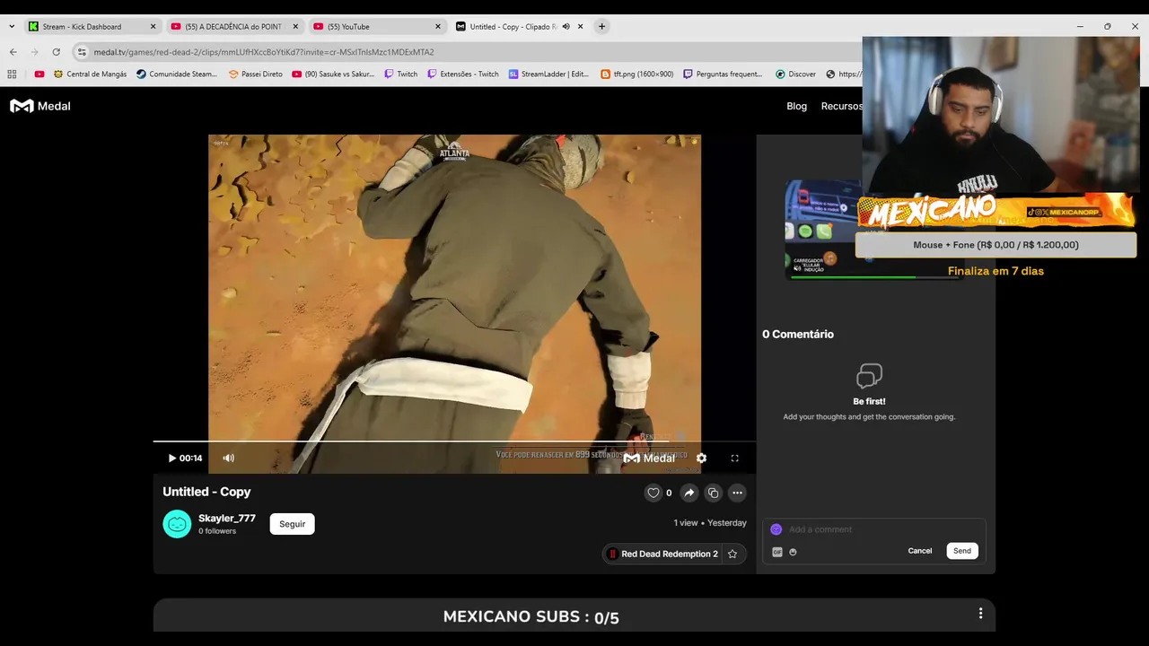Click the Mouse + Fone goal bar
The height and width of the screenshot is (646, 1149).
click(x=996, y=245)
